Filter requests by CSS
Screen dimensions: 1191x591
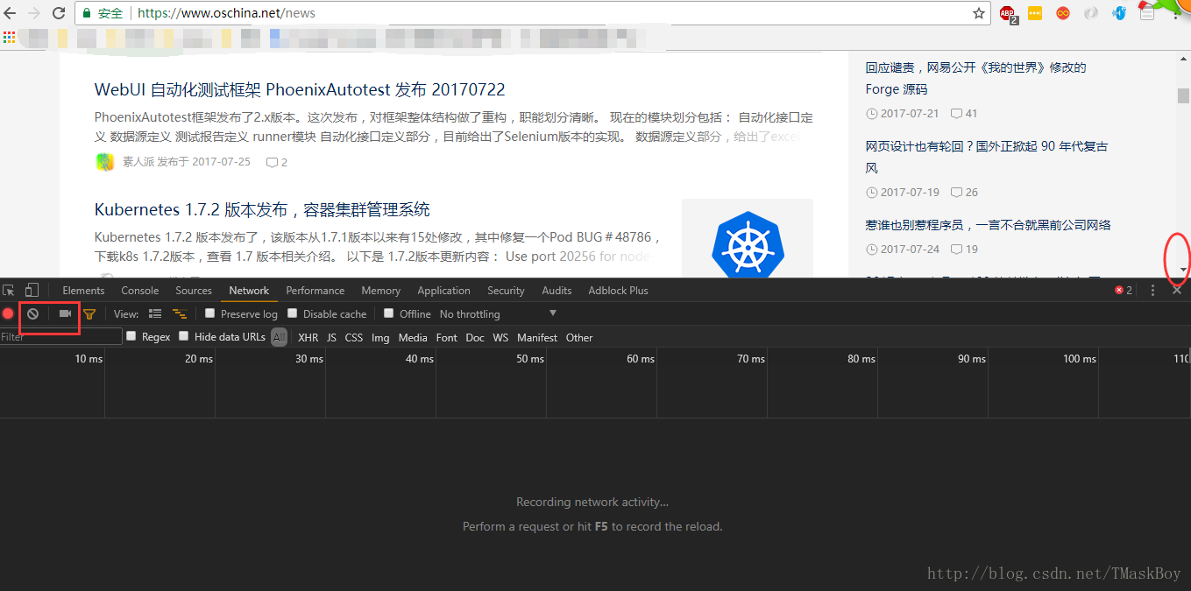coord(354,337)
